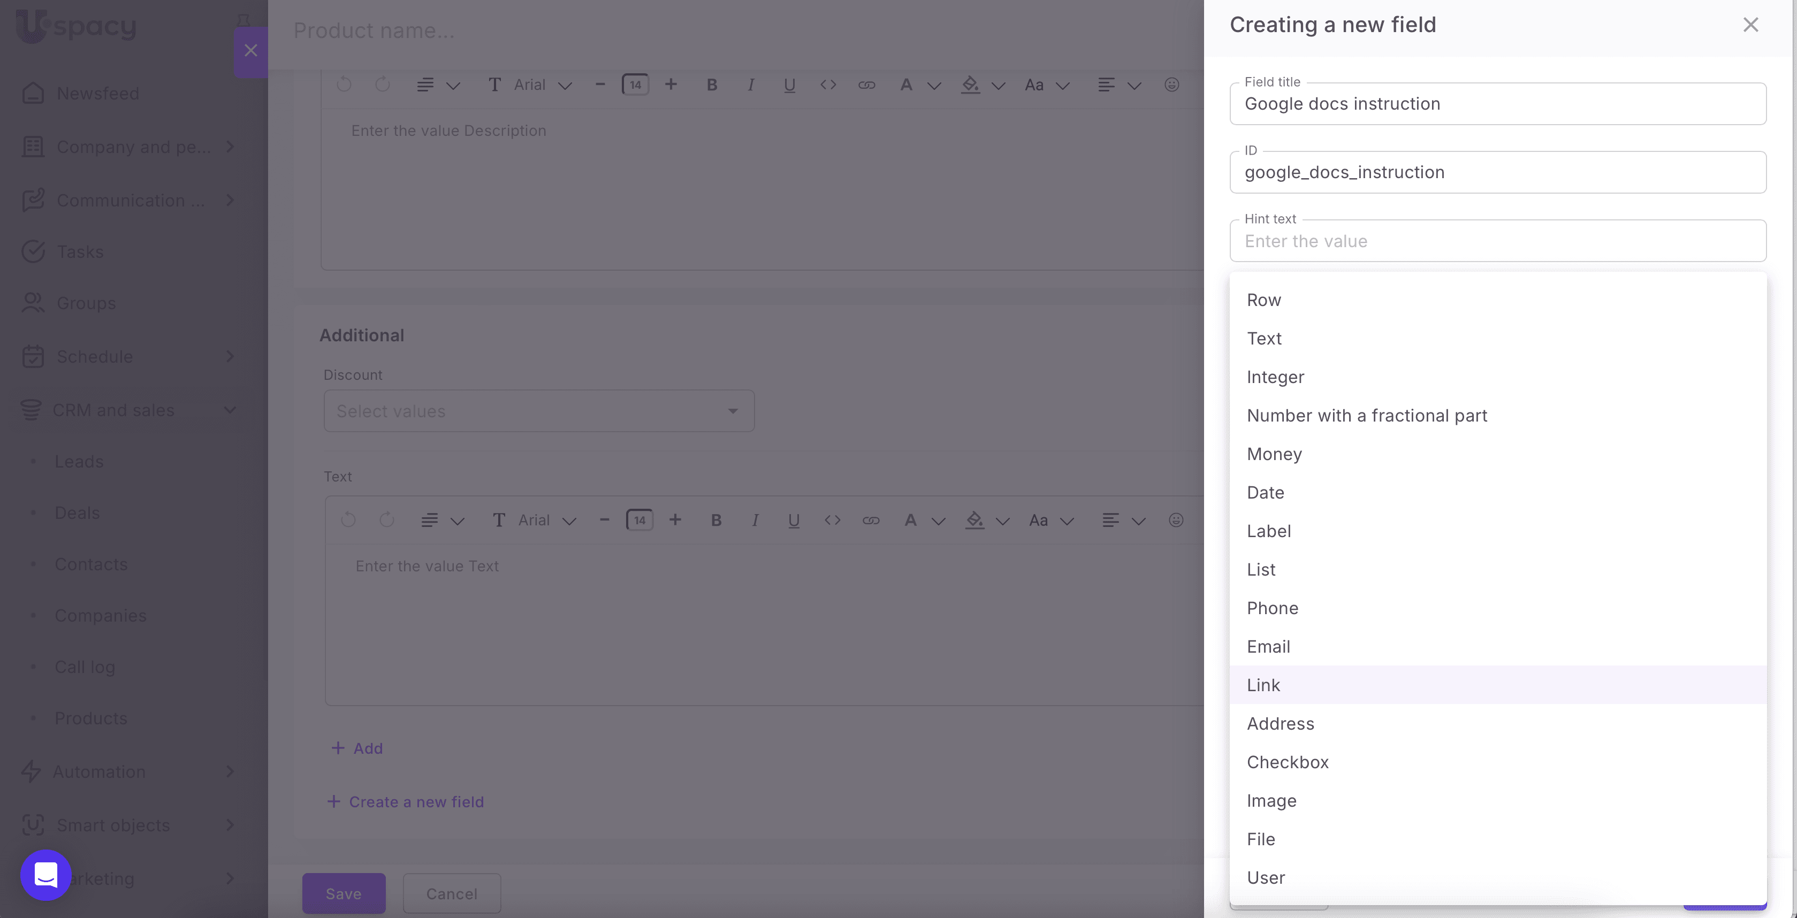Click the bold icon in Text editor toolbar
1797x918 pixels.
tap(715, 521)
